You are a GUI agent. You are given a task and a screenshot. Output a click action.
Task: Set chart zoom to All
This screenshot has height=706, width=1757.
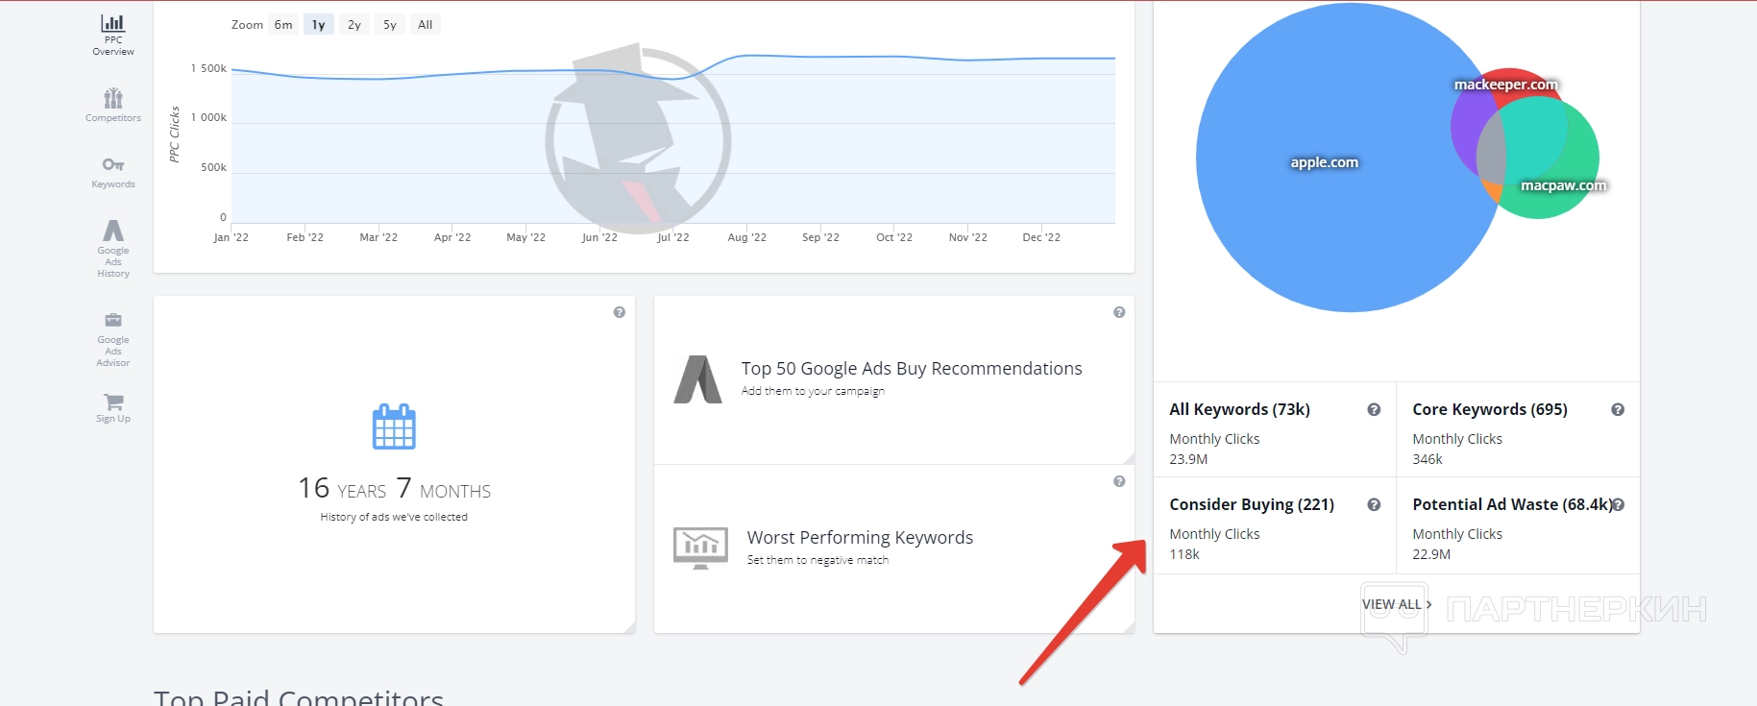click(426, 25)
